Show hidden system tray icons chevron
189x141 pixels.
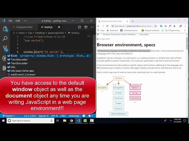point(171,121)
